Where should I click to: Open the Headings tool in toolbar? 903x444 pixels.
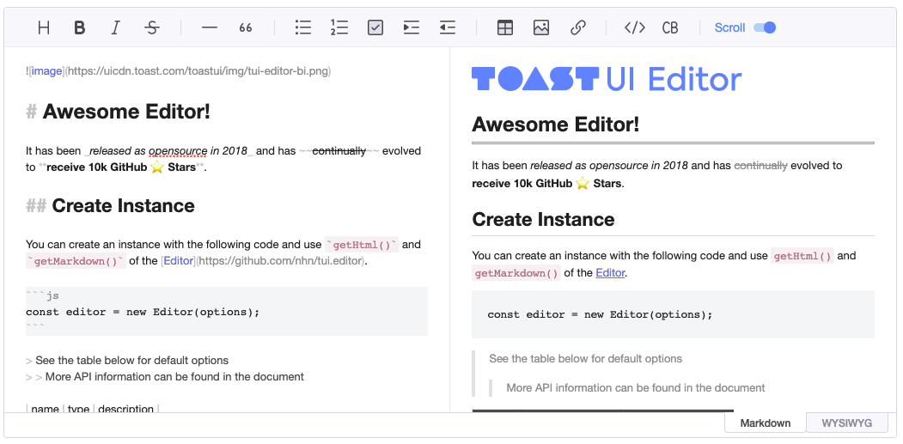tap(44, 27)
